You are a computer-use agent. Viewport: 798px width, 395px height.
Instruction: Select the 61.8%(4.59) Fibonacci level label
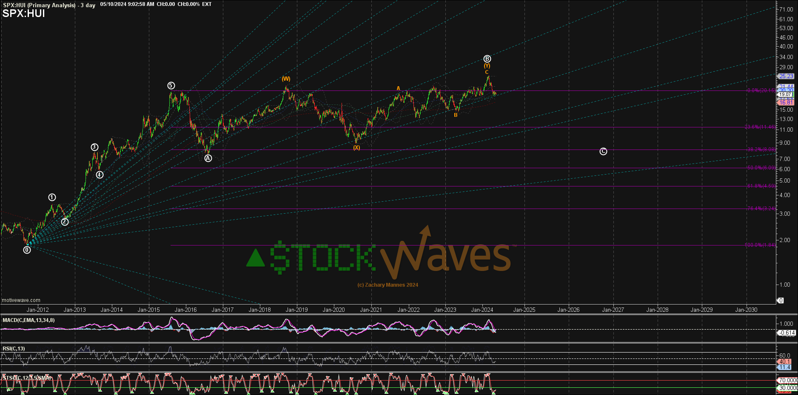coord(761,186)
